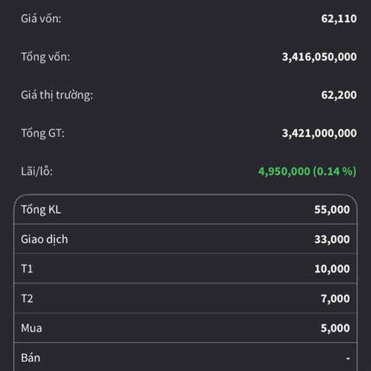Tap the Tổng vốn label

pos(45,57)
